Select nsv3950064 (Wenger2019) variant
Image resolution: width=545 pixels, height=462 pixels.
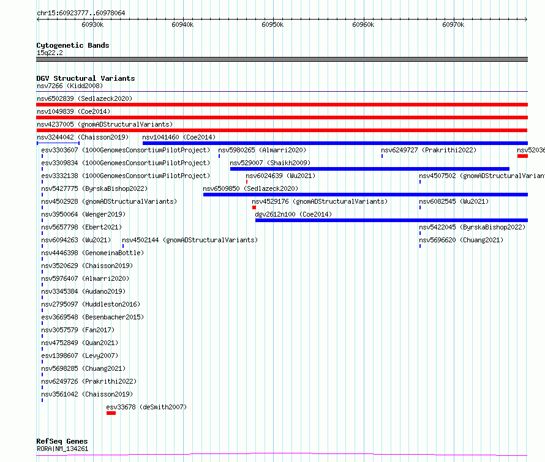click(x=83, y=214)
